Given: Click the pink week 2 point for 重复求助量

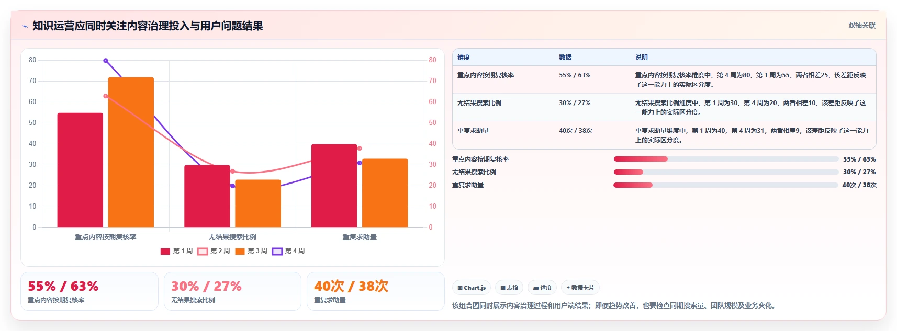Looking at the screenshot, I should click(x=360, y=149).
